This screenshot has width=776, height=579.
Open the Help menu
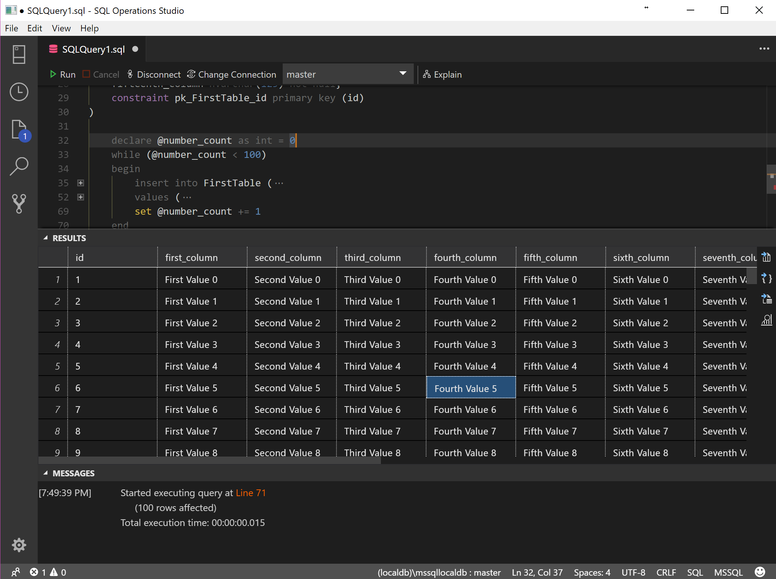[x=90, y=28]
